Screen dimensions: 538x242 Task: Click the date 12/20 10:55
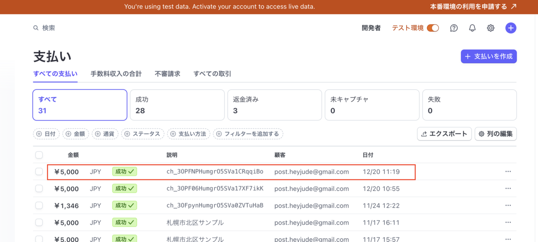pos(381,188)
